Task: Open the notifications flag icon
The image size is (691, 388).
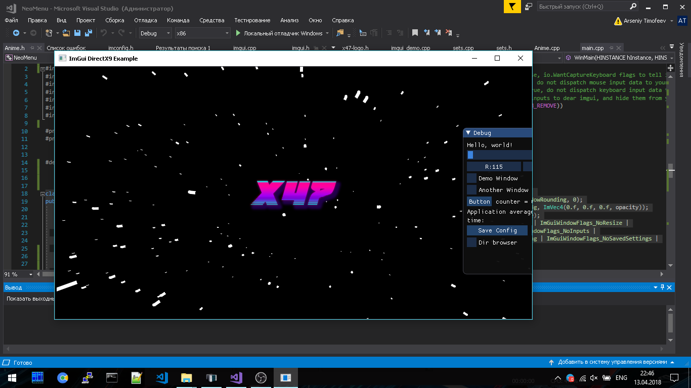Action: pyautogui.click(x=512, y=7)
